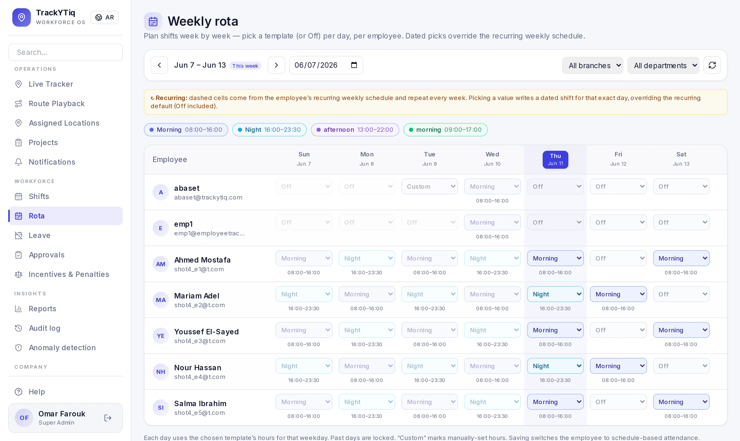Open Projects section

tap(66, 142)
